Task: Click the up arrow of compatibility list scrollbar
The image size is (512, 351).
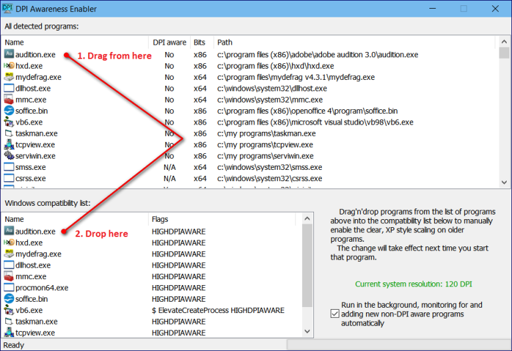Action: (307, 218)
